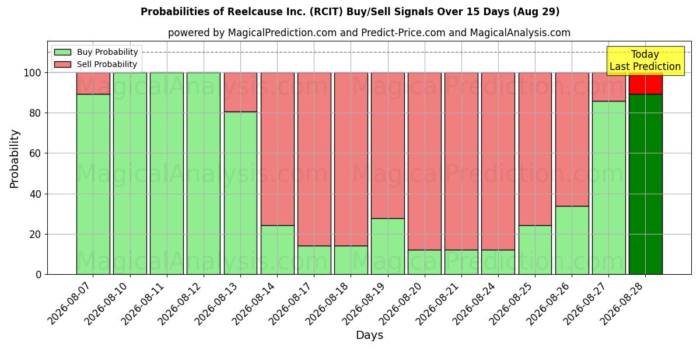Image resolution: width=700 pixels, height=350 pixels.
Task: Click the green buy bar for 2026-08-18
Action: click(351, 260)
